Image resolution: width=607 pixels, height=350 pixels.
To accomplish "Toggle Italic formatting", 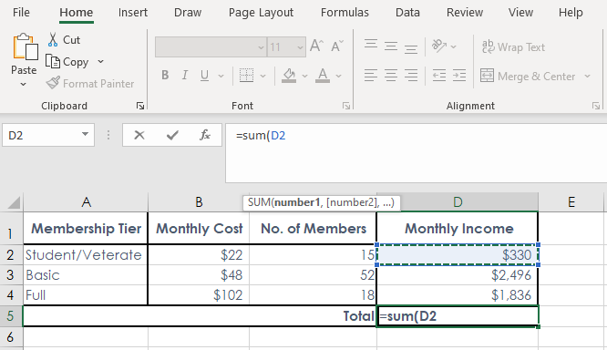I will 185,75.
